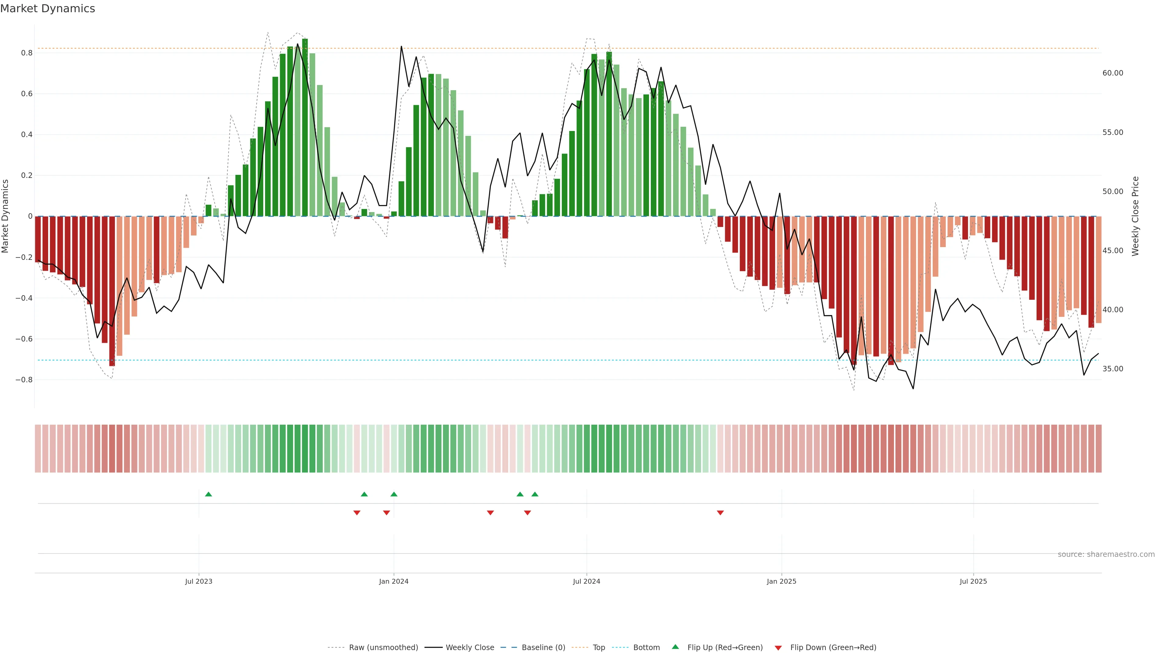Click the Flip Up marker at Jan 2024
Image resolution: width=1170 pixels, height=658 pixels.
point(394,494)
